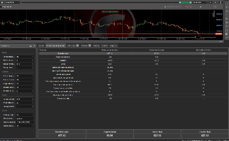Open the Posiciones tab
229x141 pixels.
pos(73,45)
